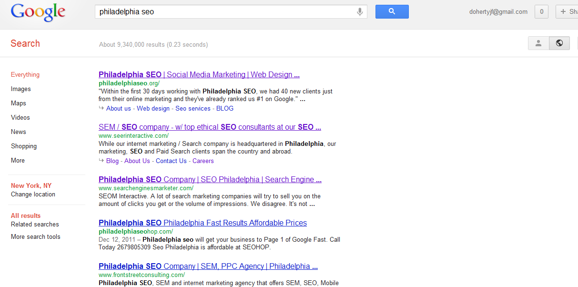Viewport: 578px width, 287px height.
Task: Expand More search tools
Action: [x=36, y=237]
